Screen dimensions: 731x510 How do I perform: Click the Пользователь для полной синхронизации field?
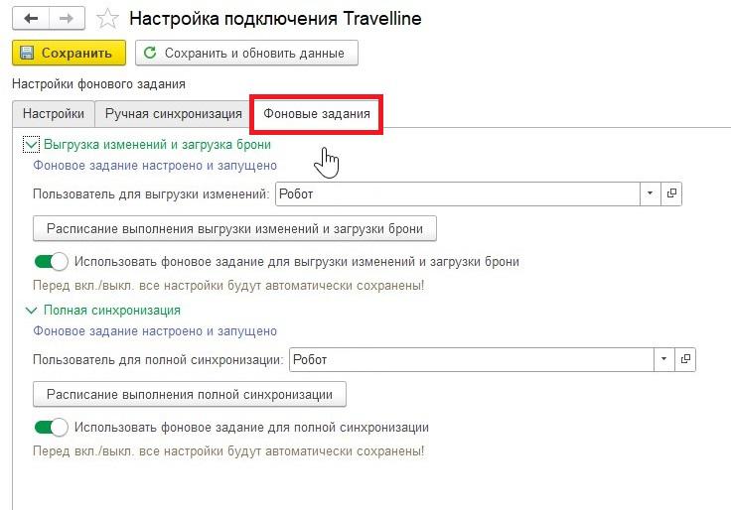[x=472, y=359]
